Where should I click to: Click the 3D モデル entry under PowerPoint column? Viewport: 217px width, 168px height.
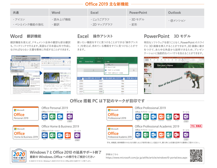(137, 19)
